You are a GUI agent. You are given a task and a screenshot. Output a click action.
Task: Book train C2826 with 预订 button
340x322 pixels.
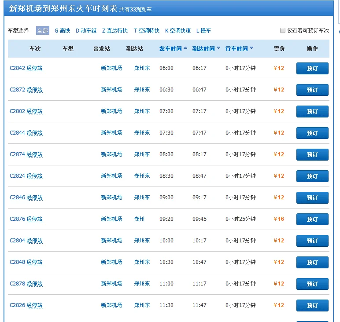pos(312,305)
